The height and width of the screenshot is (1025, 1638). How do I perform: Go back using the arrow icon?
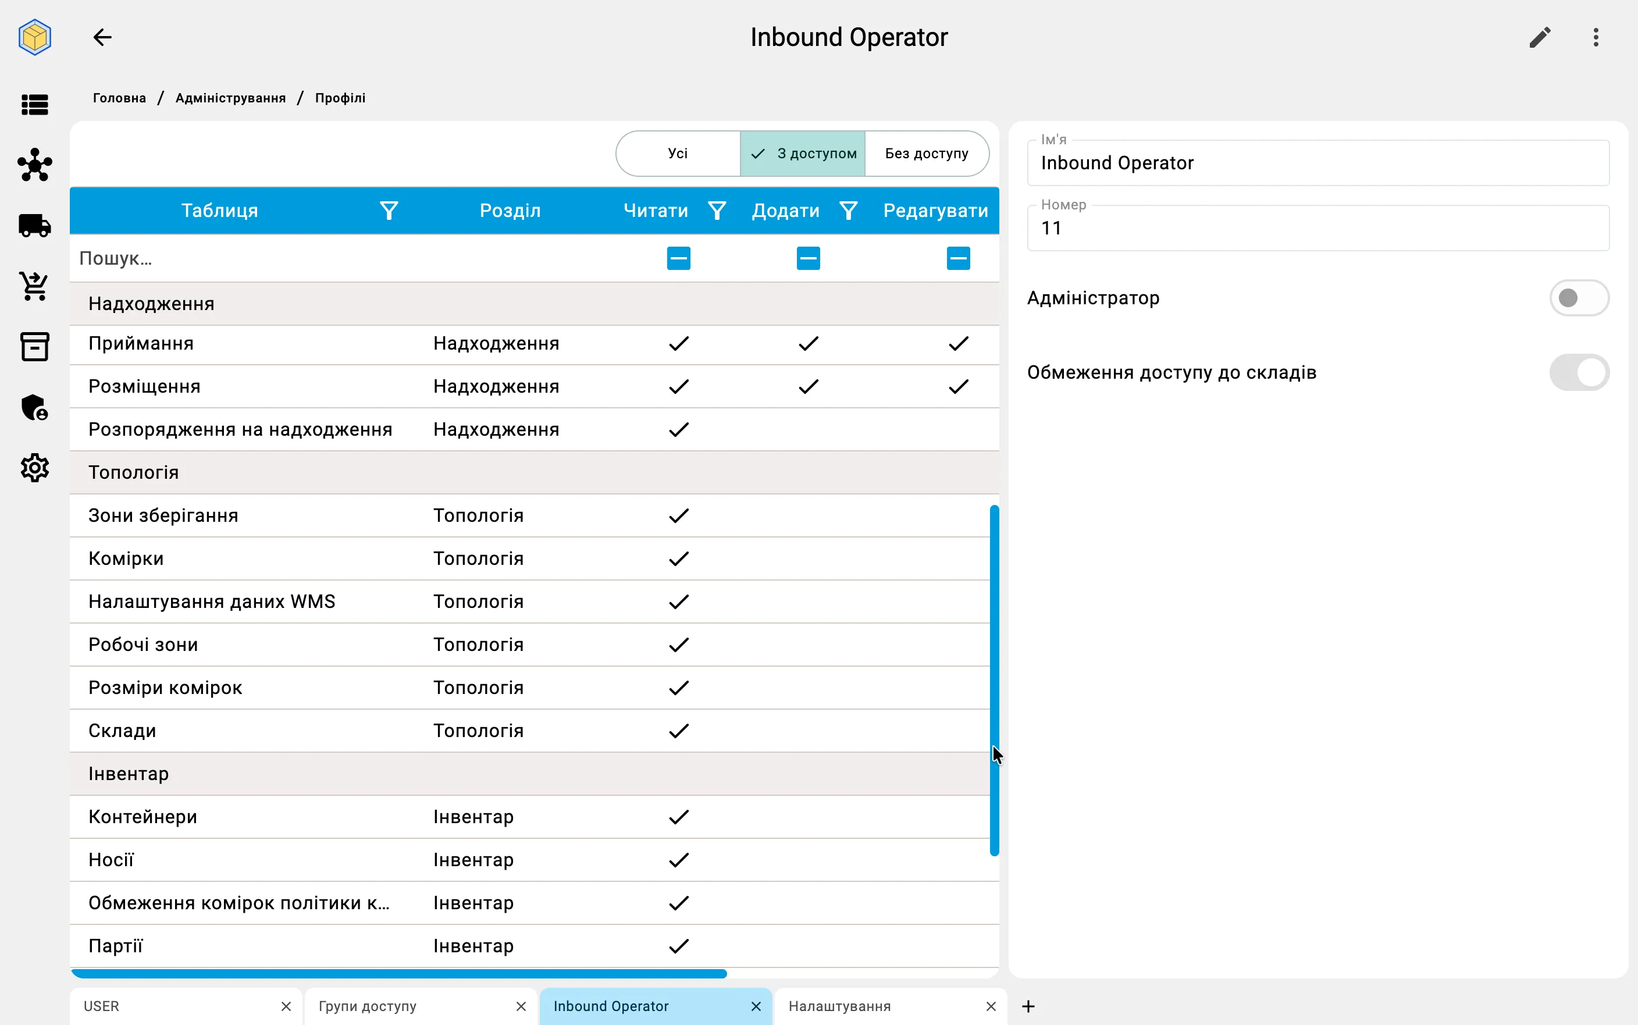102,37
